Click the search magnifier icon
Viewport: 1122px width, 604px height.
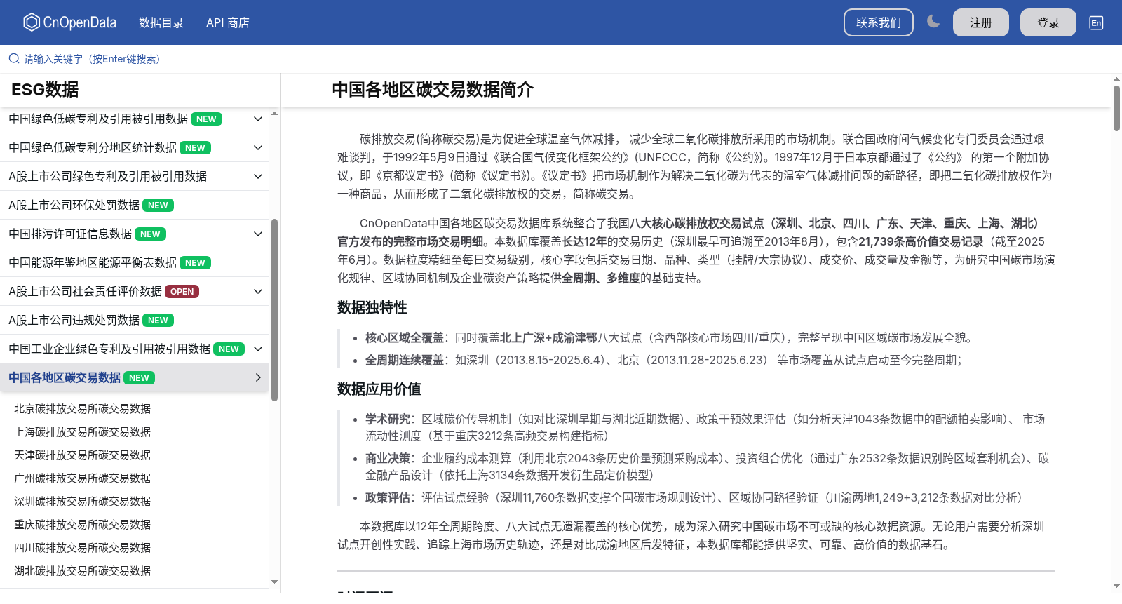pyautogui.click(x=14, y=59)
